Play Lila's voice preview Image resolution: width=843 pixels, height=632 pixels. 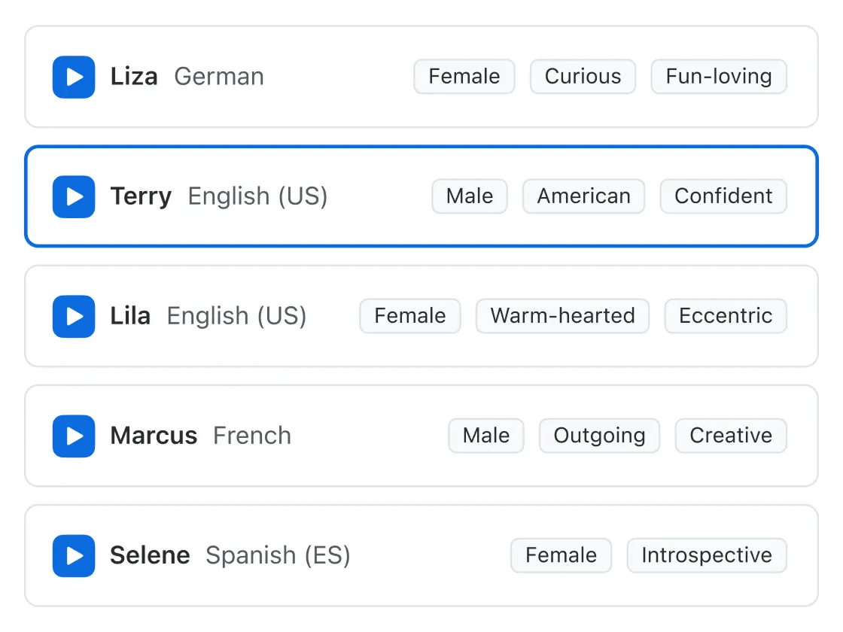tap(73, 316)
